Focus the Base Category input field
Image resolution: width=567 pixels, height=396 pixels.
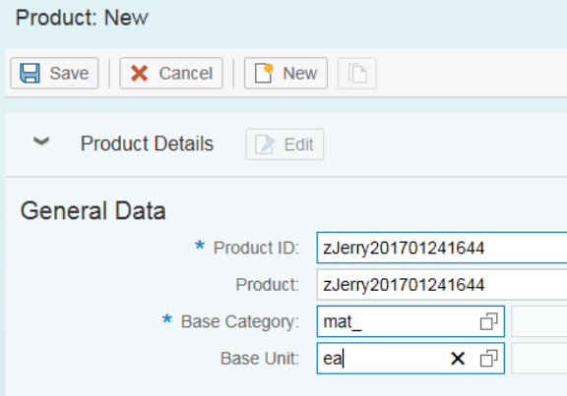tap(410, 321)
